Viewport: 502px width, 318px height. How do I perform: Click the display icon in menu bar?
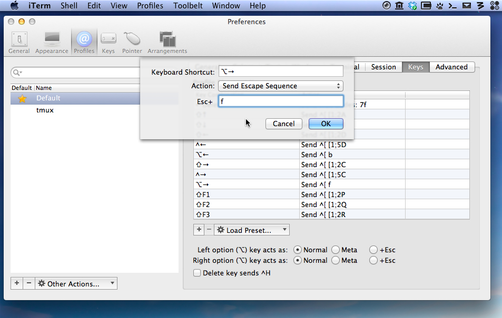(x=426, y=6)
